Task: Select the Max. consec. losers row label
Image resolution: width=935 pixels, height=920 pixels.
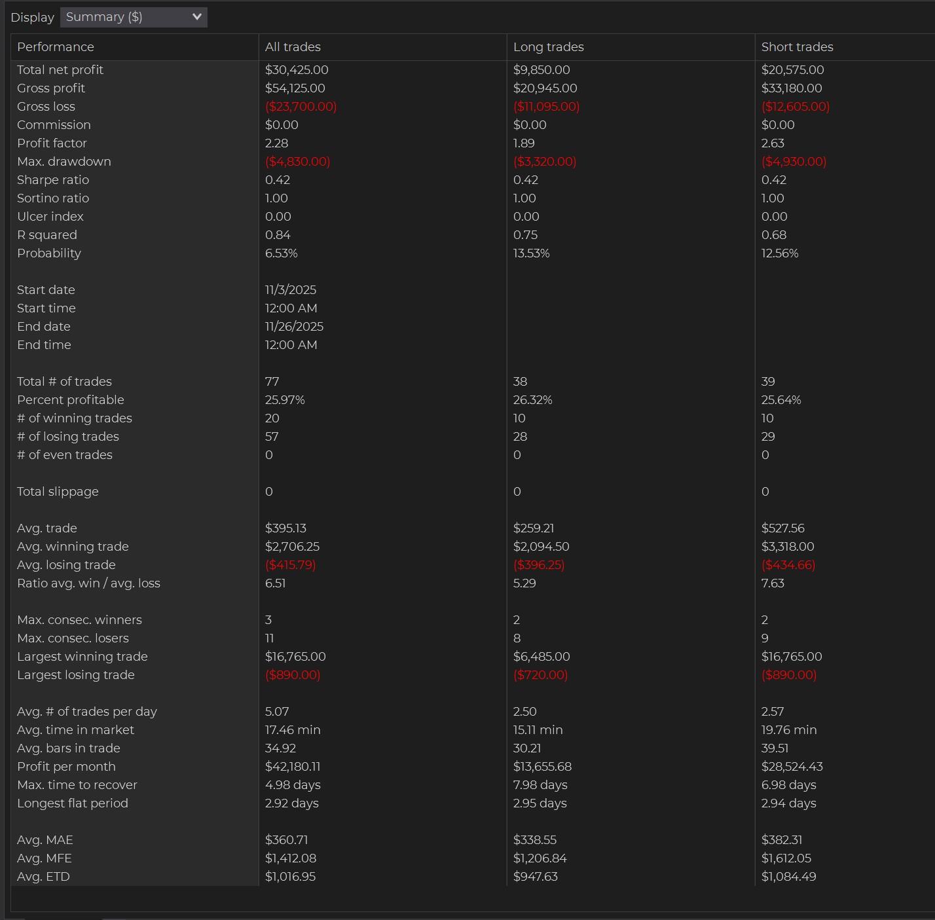Action: (x=73, y=638)
